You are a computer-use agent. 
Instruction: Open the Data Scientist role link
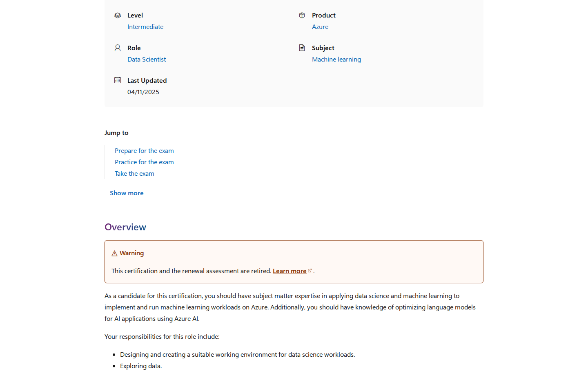point(147,59)
